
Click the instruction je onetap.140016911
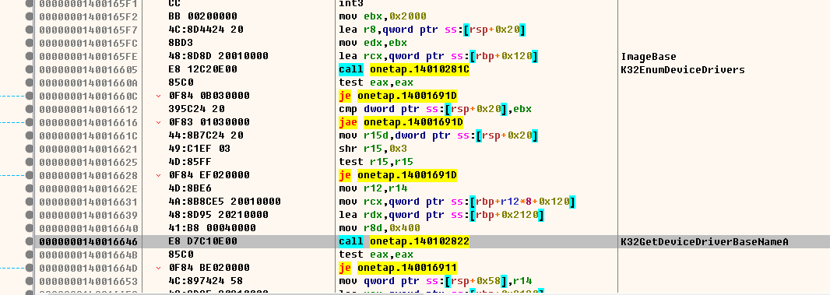click(398, 268)
